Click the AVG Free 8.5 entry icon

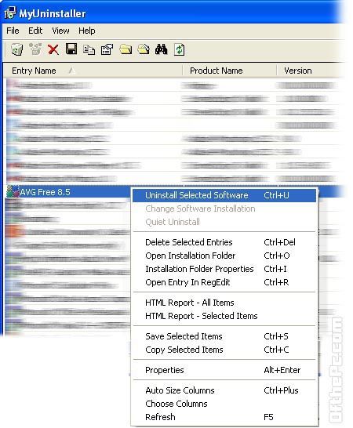click(x=13, y=191)
